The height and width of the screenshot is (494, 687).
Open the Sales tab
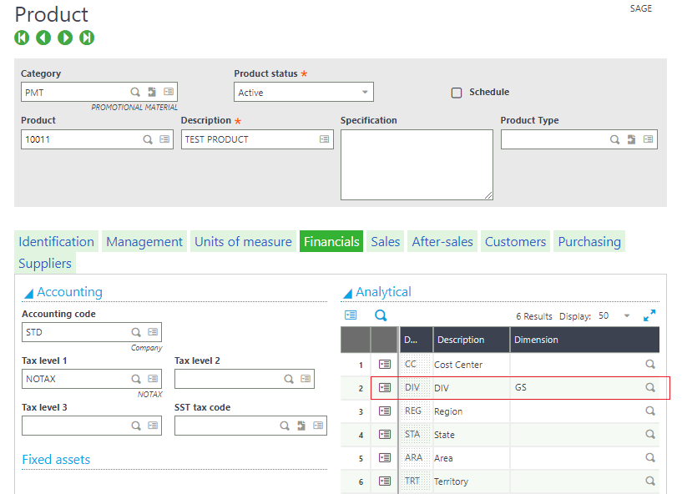[x=385, y=241]
